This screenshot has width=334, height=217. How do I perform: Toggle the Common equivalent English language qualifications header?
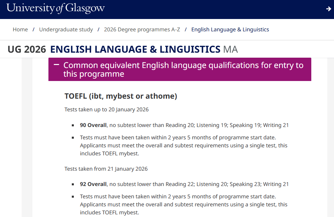click(183, 69)
